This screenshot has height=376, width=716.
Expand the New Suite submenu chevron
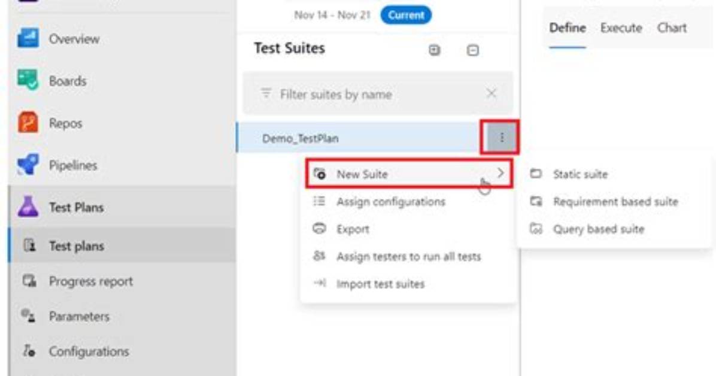point(500,173)
